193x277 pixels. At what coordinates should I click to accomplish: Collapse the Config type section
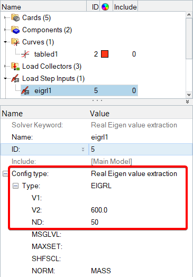(5, 174)
